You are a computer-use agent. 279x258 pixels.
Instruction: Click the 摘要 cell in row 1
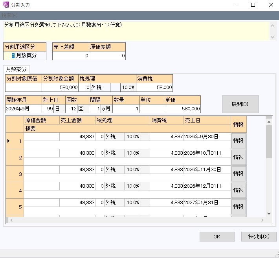[127, 145]
